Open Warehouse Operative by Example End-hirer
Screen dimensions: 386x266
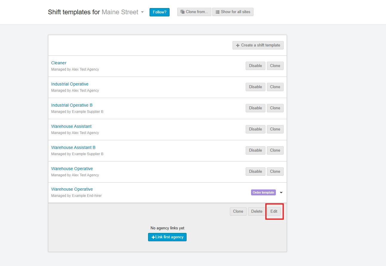72,189
